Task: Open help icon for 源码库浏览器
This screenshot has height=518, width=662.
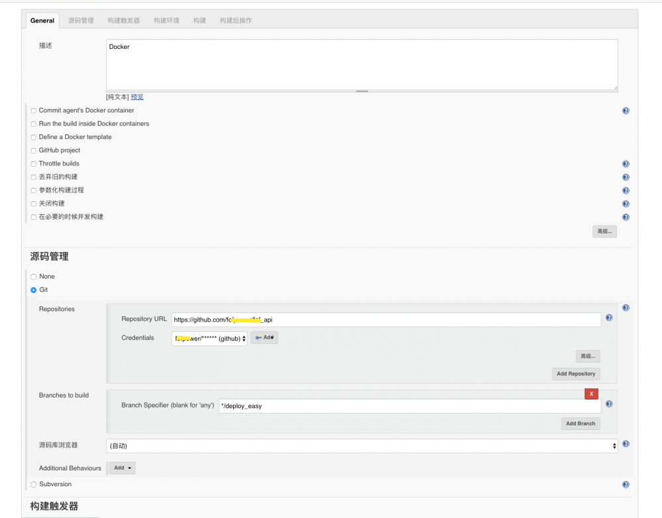Action: click(626, 444)
